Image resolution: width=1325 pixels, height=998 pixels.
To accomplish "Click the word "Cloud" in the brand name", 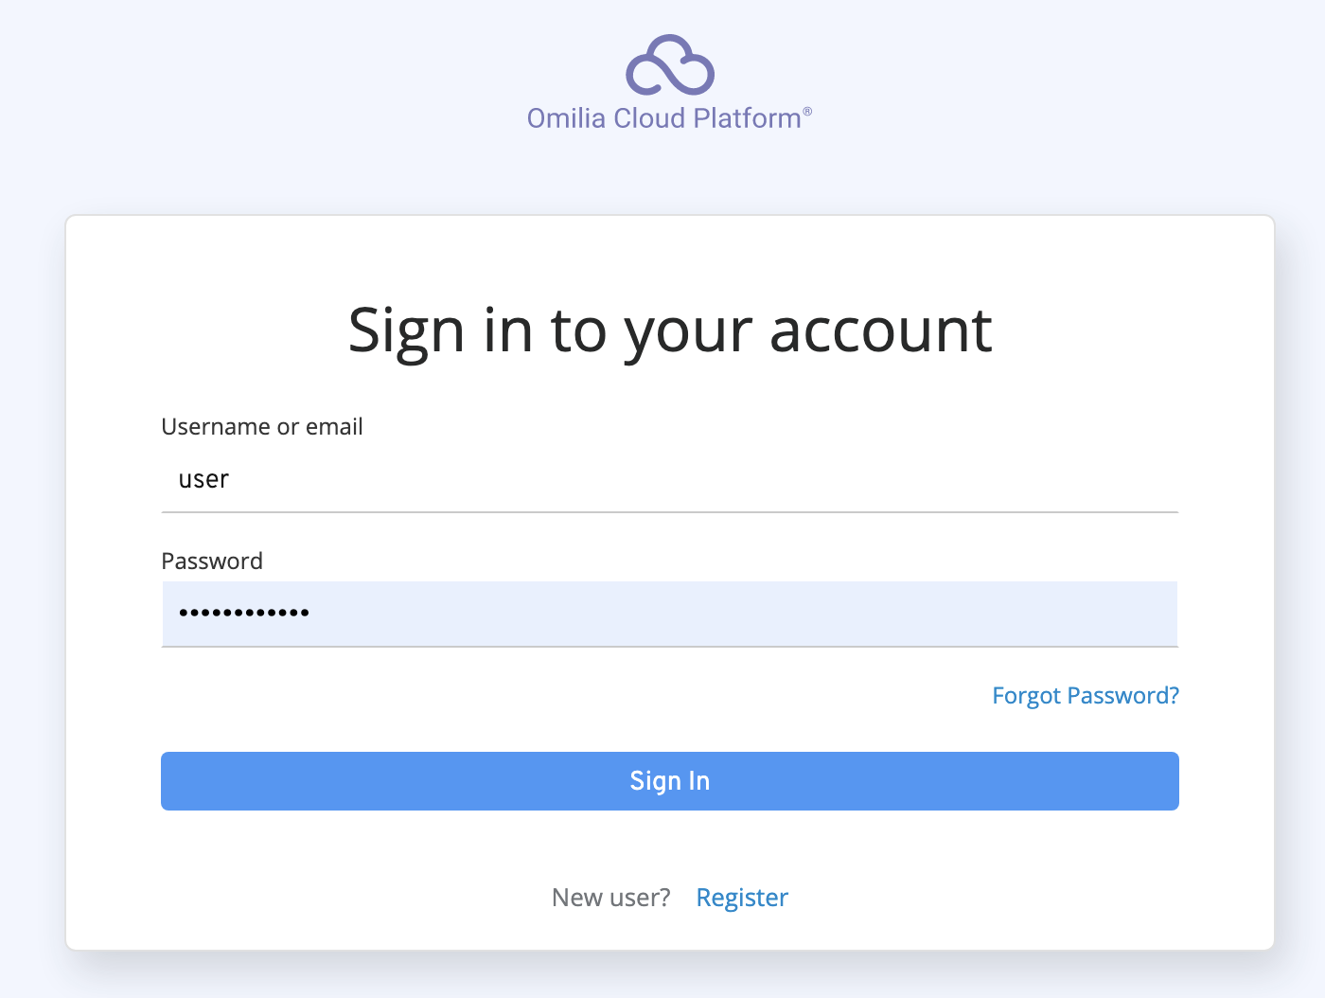I will tap(649, 118).
